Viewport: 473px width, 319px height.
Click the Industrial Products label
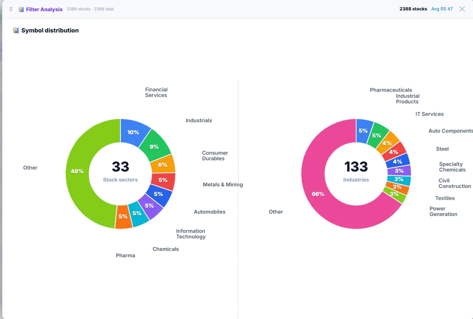pyautogui.click(x=407, y=99)
